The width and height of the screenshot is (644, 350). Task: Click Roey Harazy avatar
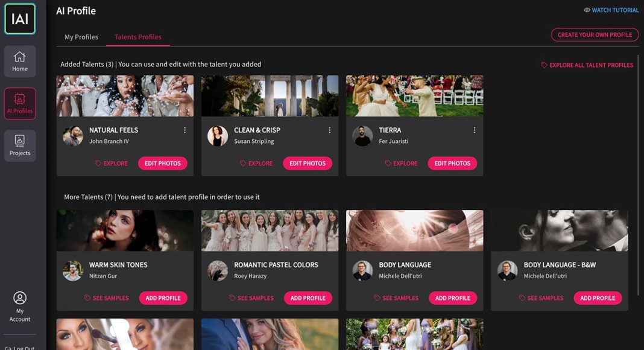pos(218,271)
